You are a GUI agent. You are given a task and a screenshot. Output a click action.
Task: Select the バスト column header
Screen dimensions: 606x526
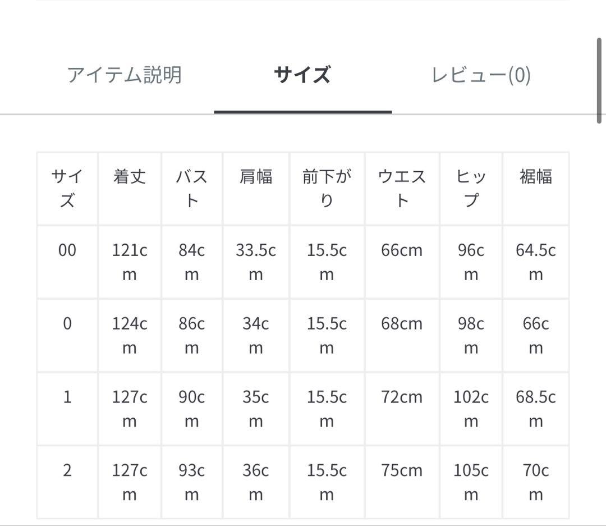tap(191, 187)
